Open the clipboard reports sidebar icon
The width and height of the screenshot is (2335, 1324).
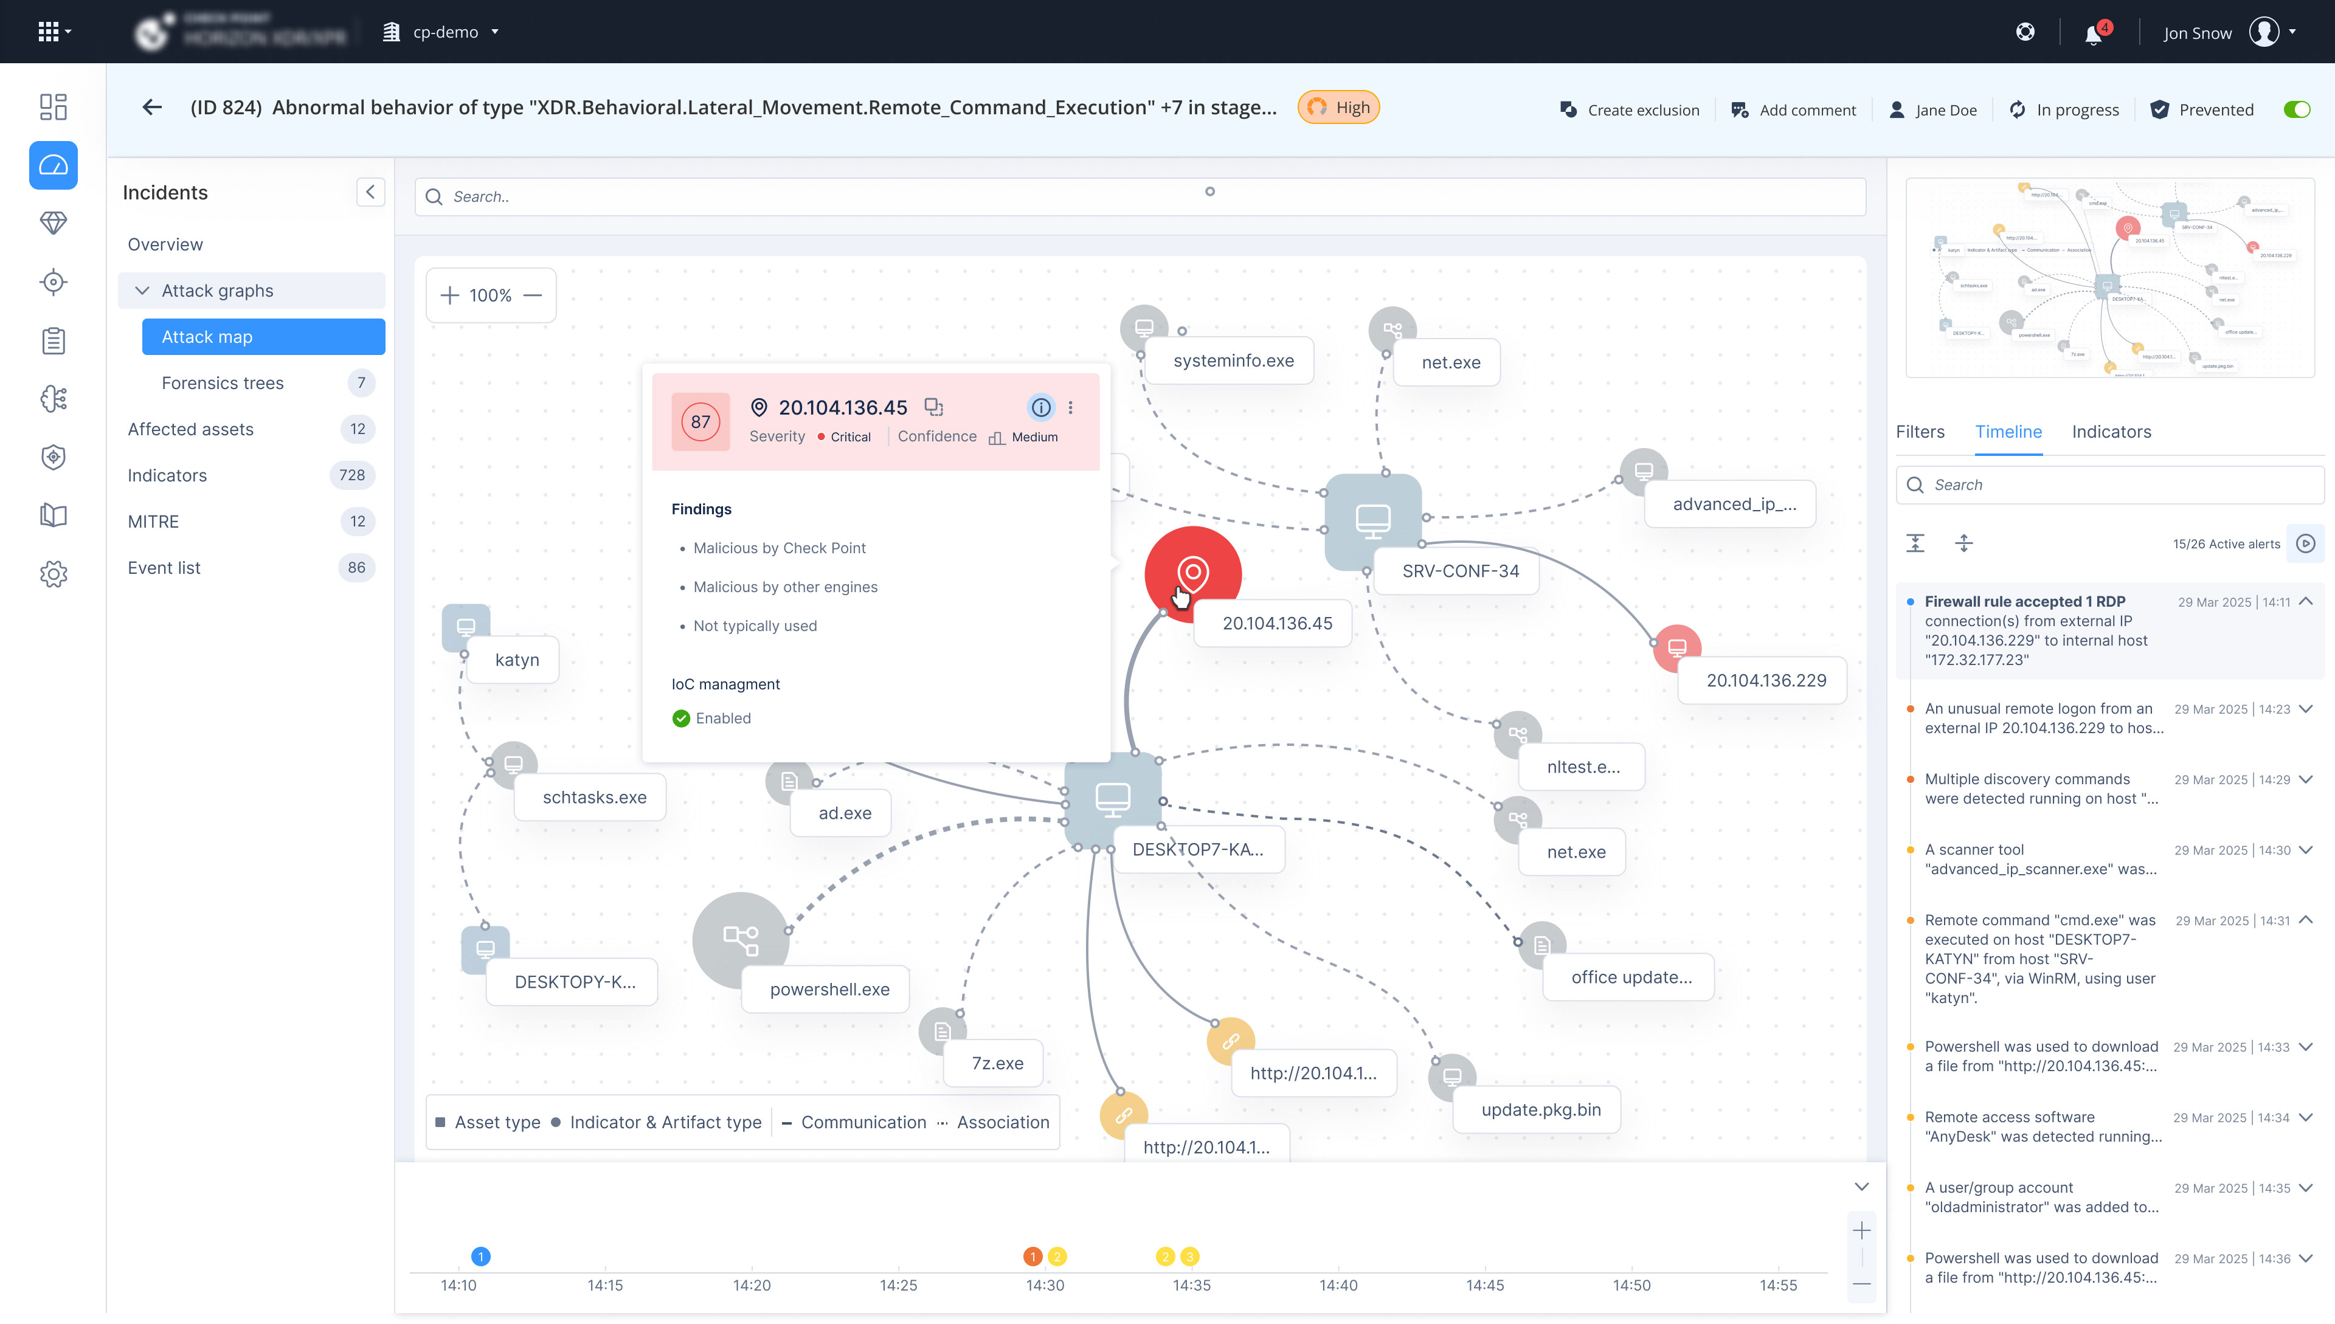coord(54,341)
